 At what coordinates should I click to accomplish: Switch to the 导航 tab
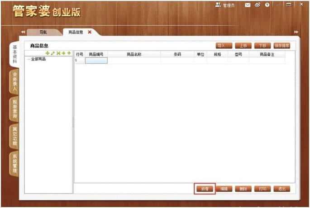[43, 32]
